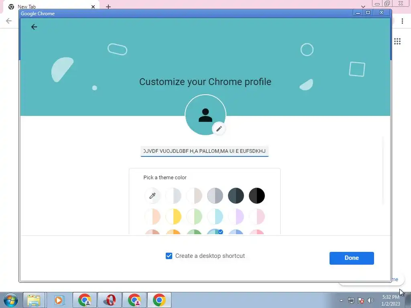Select the light green theme color
The image size is (411, 308).
tap(194, 217)
